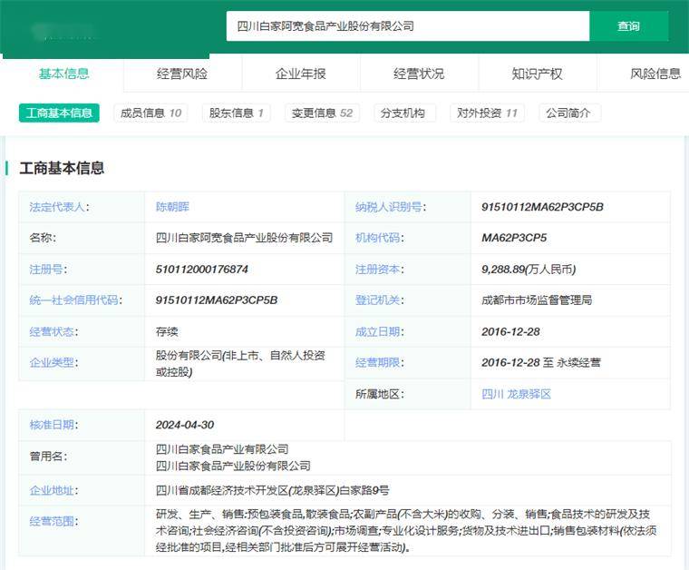Select the 工商基本信息 sub-tab
The width and height of the screenshot is (689, 570).
coord(59,113)
